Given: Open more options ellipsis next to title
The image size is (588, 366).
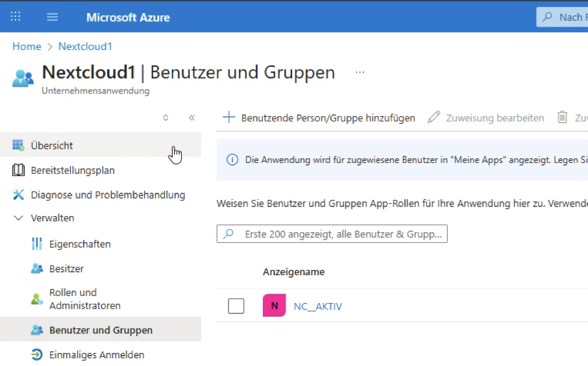Looking at the screenshot, I should [x=360, y=72].
